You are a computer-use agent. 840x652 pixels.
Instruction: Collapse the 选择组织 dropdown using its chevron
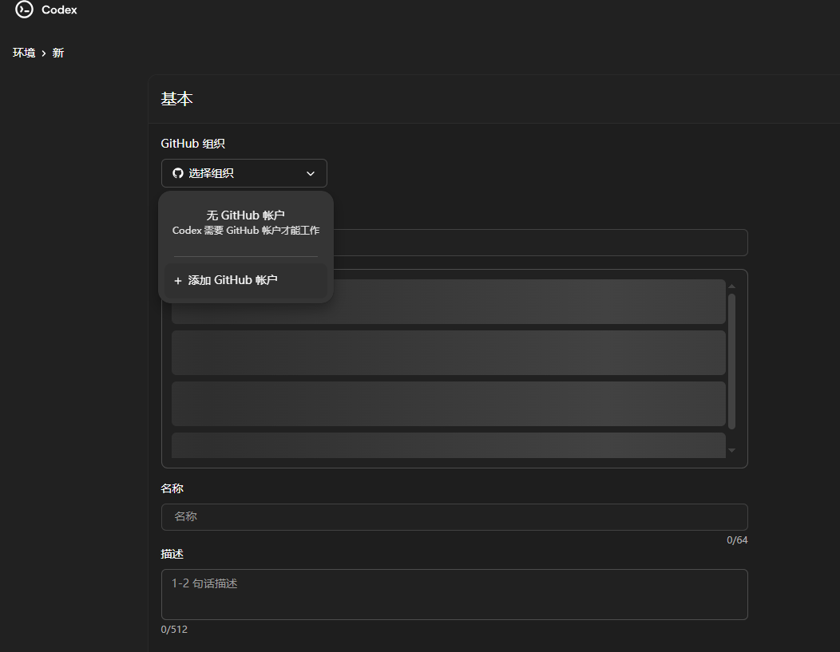point(311,173)
